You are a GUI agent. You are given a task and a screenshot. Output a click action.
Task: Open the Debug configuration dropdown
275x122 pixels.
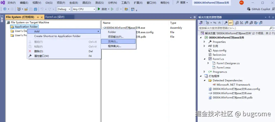[x=64, y=9]
